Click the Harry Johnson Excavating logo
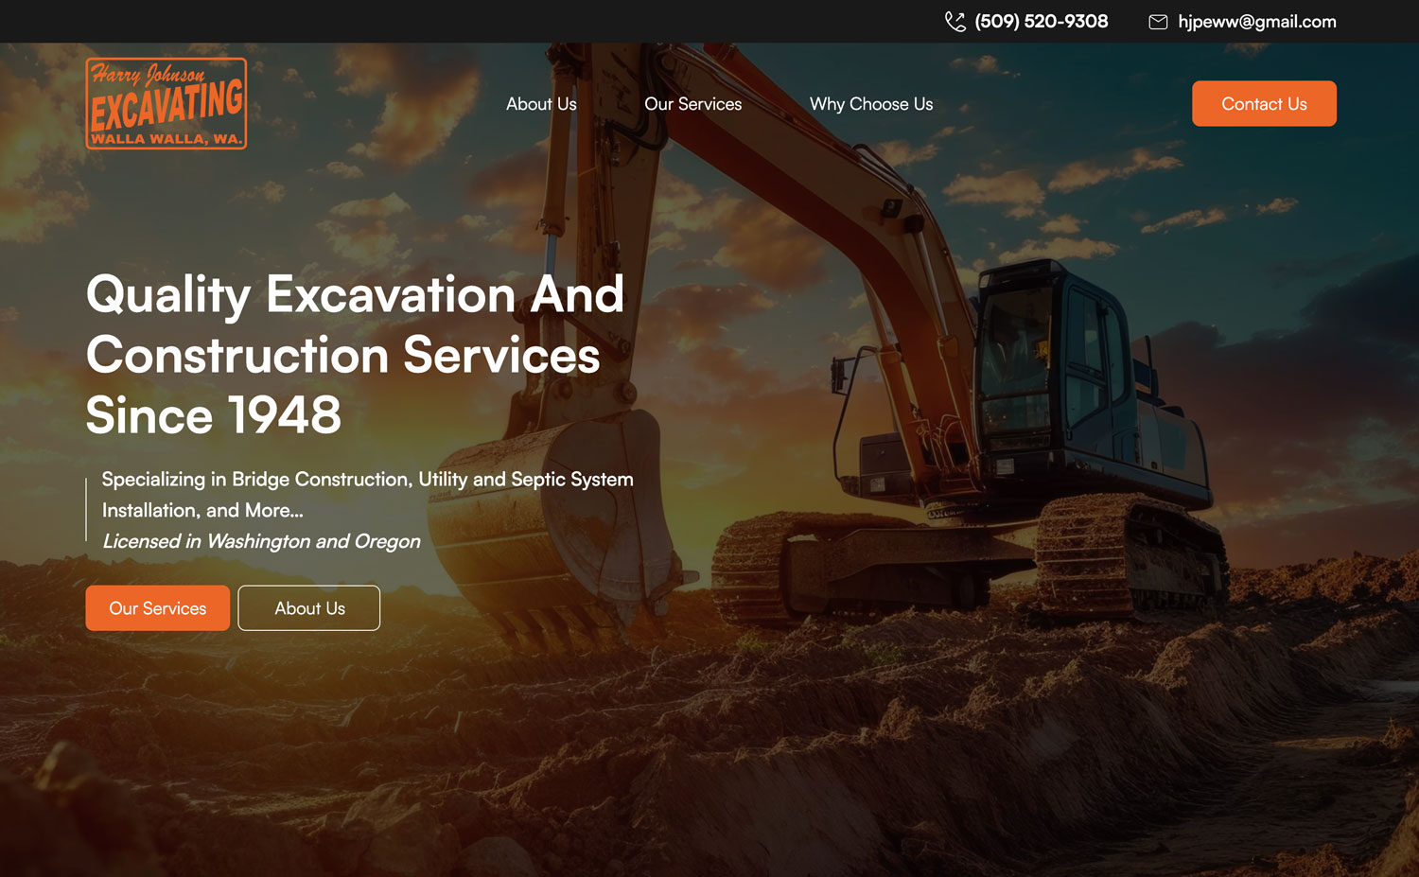The width and height of the screenshot is (1419, 877). (166, 103)
